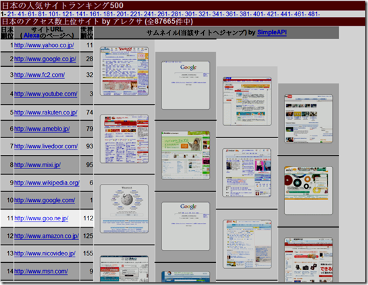Go to ranking page 141-
This screenshot has height=285, width=368.
(x=82, y=14)
